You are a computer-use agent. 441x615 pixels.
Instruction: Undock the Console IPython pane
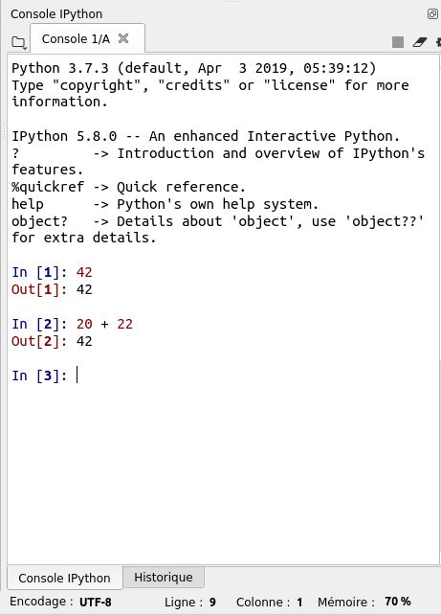pyautogui.click(x=432, y=14)
